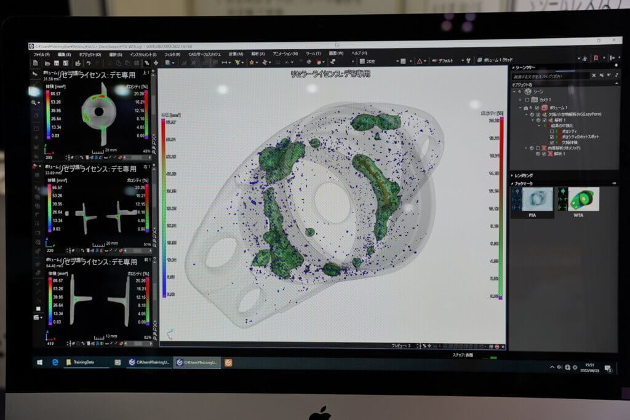This screenshot has width=630, height=420.
Task: Open the notification center icon in taskbar
Action: (608, 368)
